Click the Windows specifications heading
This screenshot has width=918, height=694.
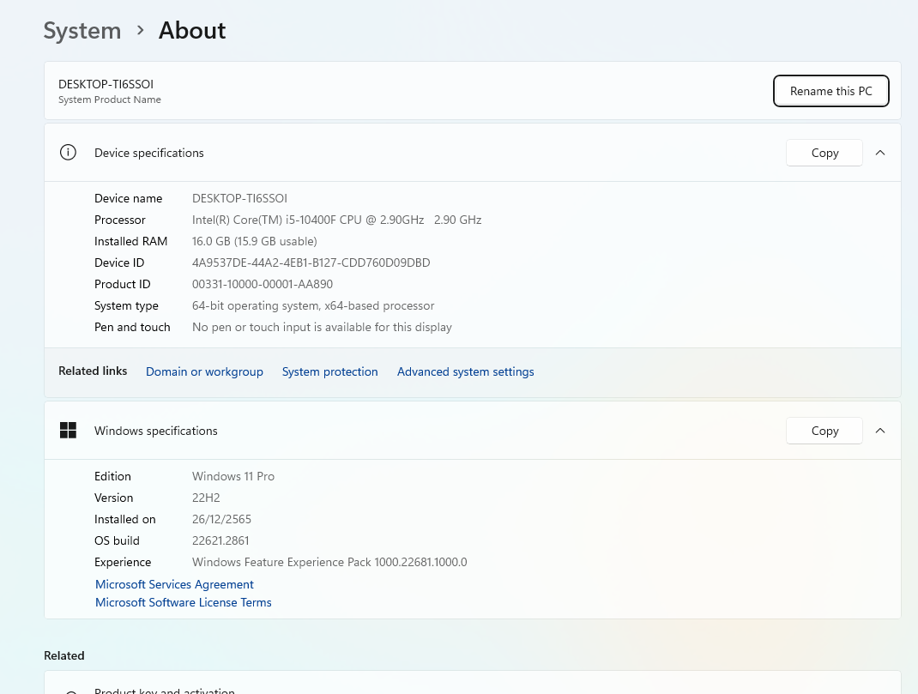(x=156, y=431)
